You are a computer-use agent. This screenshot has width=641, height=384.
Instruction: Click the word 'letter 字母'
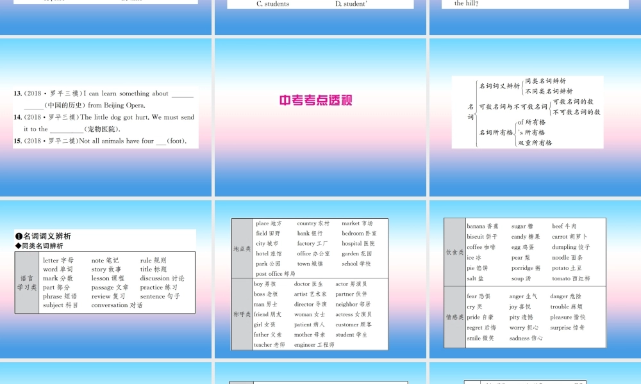tap(58, 260)
